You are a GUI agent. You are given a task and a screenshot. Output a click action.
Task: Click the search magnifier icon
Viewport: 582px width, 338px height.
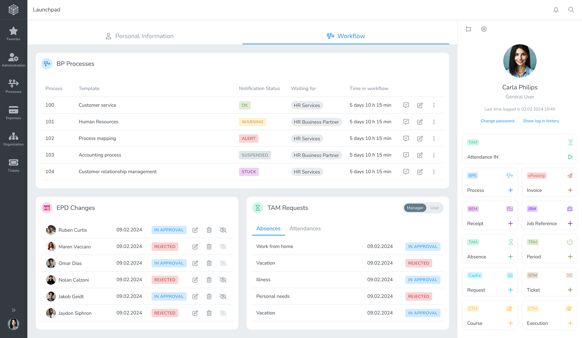pos(571,10)
